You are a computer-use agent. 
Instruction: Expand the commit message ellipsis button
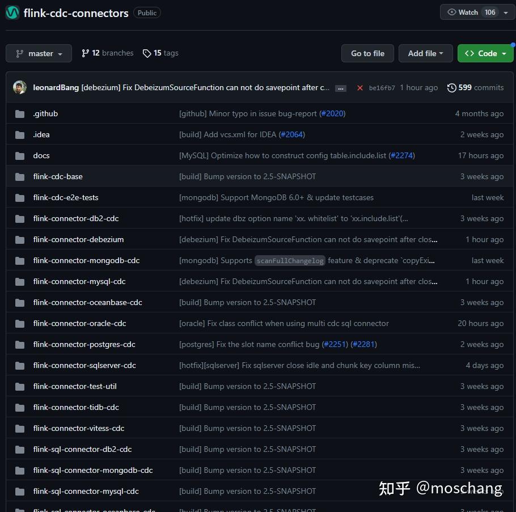(341, 88)
